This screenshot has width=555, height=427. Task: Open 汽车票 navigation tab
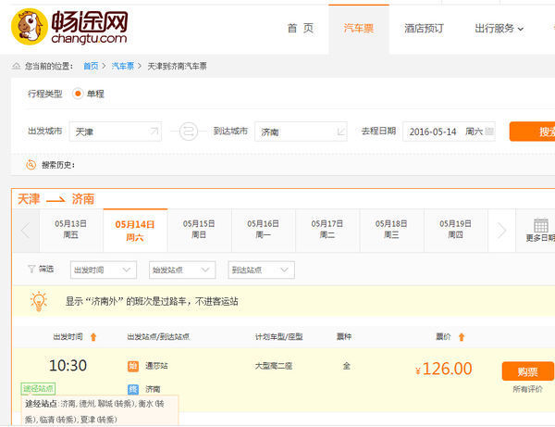[359, 29]
